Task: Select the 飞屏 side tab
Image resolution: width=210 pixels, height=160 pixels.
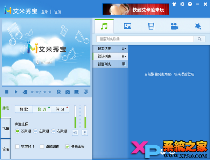Action: 6,129
